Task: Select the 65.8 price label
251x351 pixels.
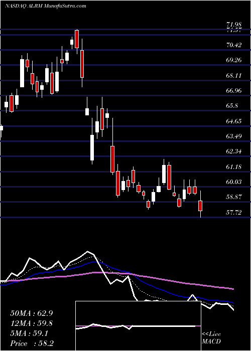Action: coord(232,106)
